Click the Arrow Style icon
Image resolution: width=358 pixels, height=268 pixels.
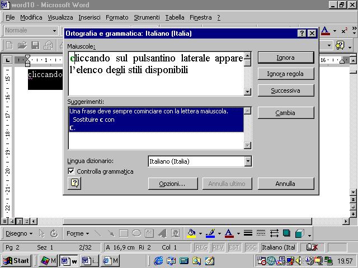(x=274, y=233)
